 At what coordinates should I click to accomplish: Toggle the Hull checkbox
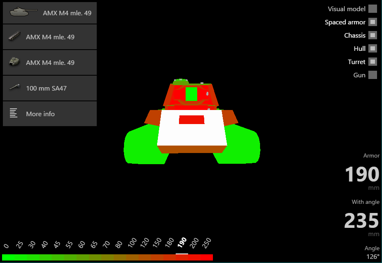click(372, 48)
